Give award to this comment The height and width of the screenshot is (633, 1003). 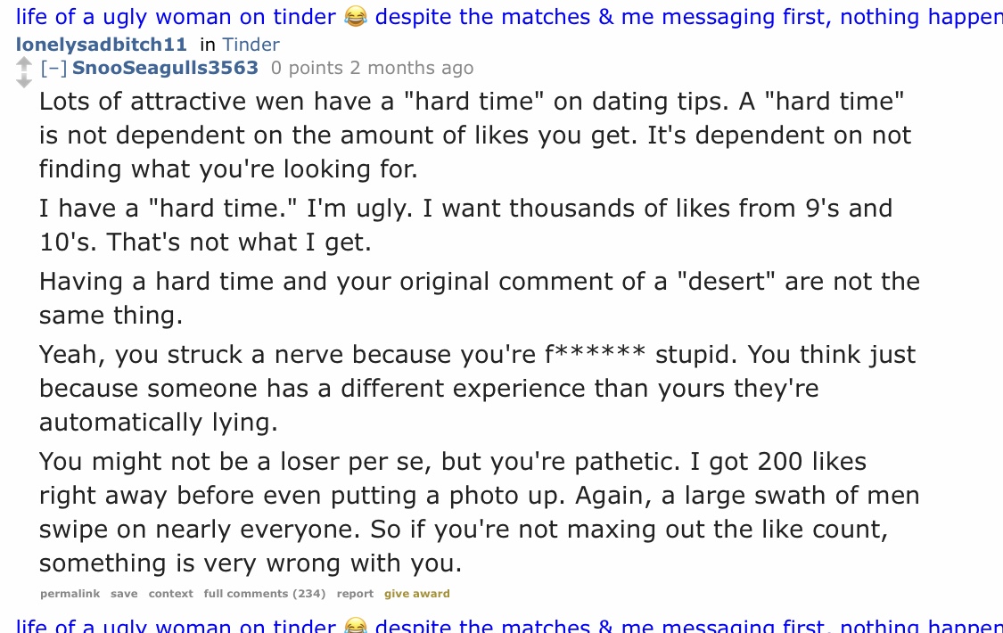pos(416,594)
